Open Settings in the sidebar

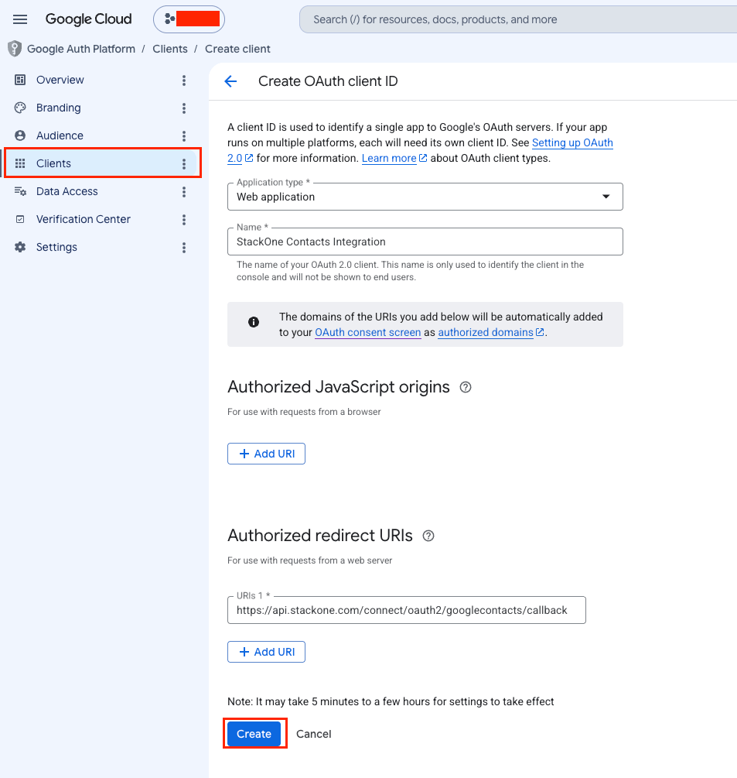click(x=56, y=247)
